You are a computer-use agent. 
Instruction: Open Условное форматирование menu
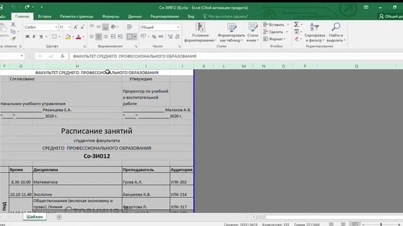200,32
